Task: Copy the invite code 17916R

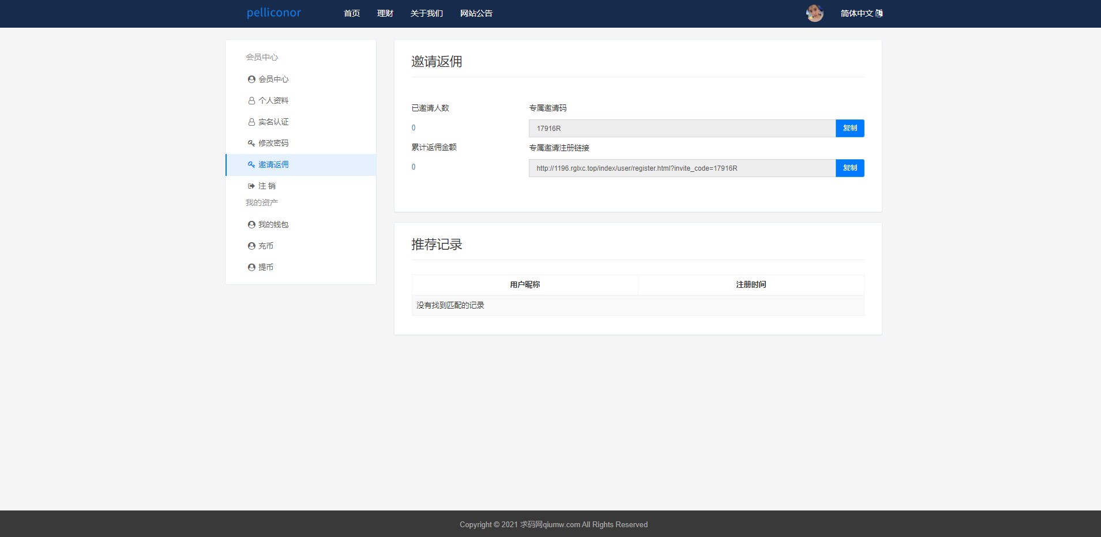Action: coord(850,128)
